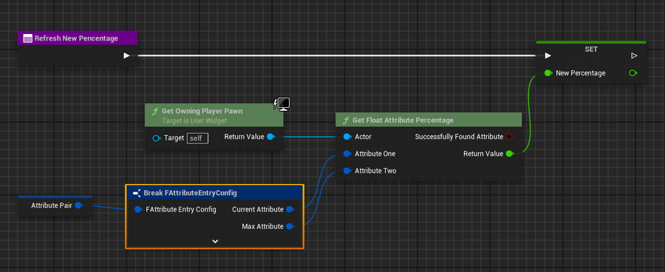Click the green output pin on SET node
The height and width of the screenshot is (272, 665).
[x=633, y=73]
